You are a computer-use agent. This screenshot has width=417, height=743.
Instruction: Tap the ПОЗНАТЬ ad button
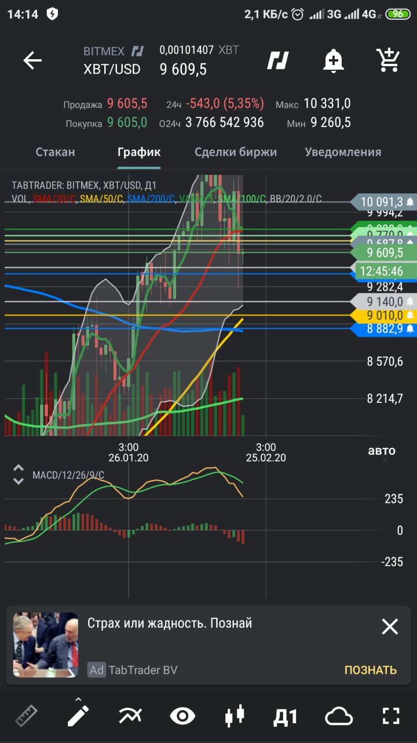click(x=371, y=670)
